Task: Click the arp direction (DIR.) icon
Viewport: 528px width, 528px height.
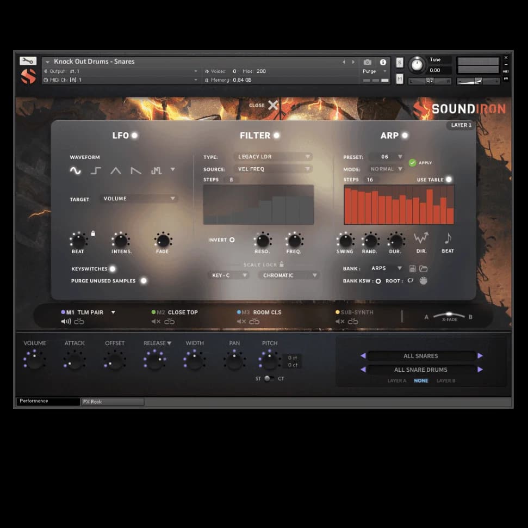Action: click(x=421, y=238)
